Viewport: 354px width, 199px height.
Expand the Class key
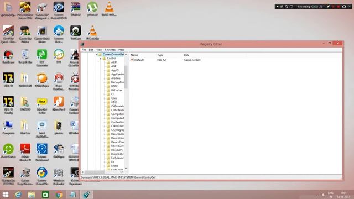point(105,98)
